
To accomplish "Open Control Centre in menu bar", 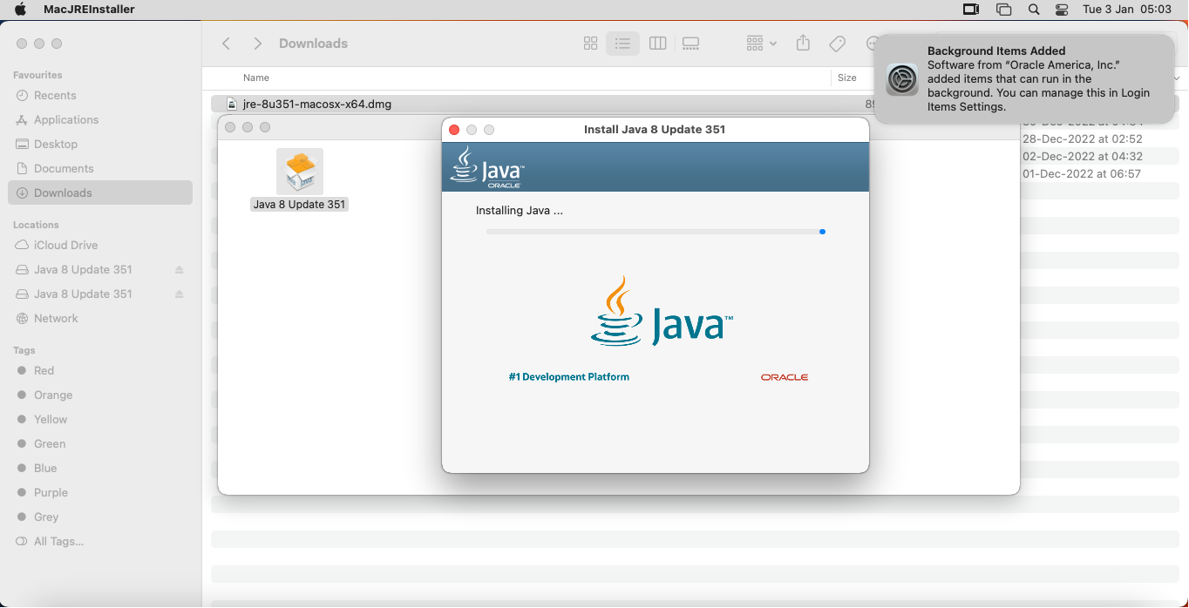I will tap(1062, 10).
